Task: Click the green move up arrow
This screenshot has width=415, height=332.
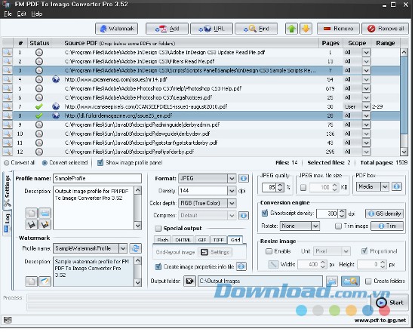Action: coord(293,29)
